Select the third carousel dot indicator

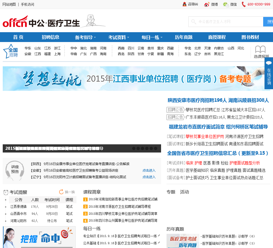143,148
